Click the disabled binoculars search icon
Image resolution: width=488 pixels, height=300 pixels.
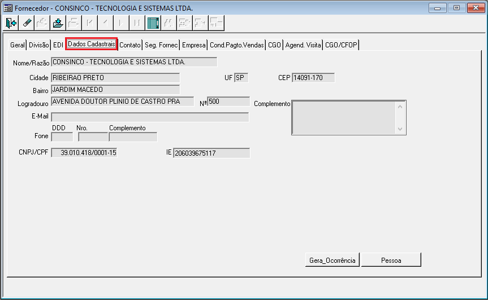pos(169,23)
